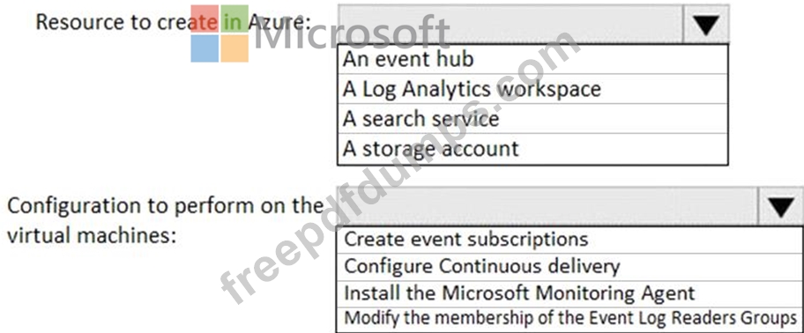Select An event hub option
Screen dimensions: 804x333
[x=532, y=59]
